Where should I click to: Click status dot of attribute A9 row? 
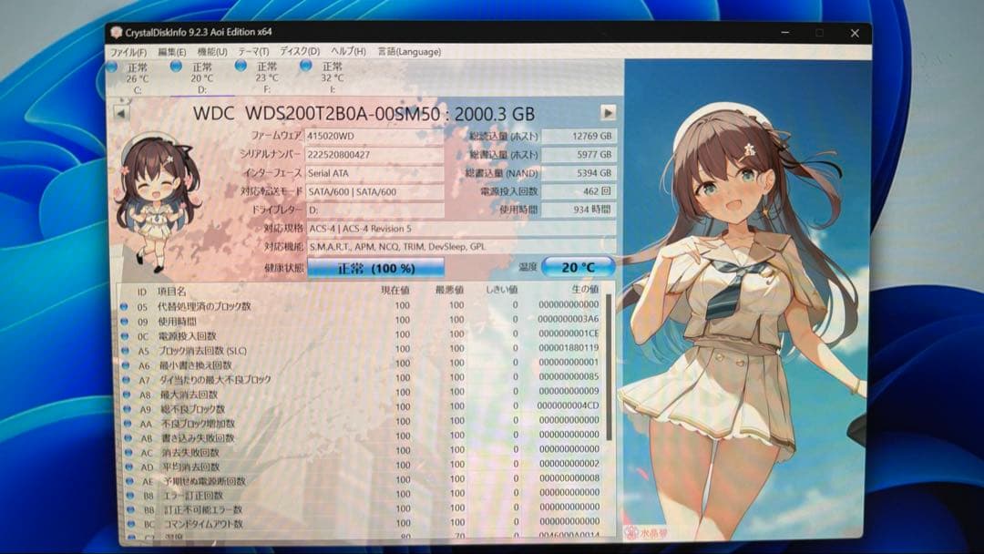click(128, 408)
